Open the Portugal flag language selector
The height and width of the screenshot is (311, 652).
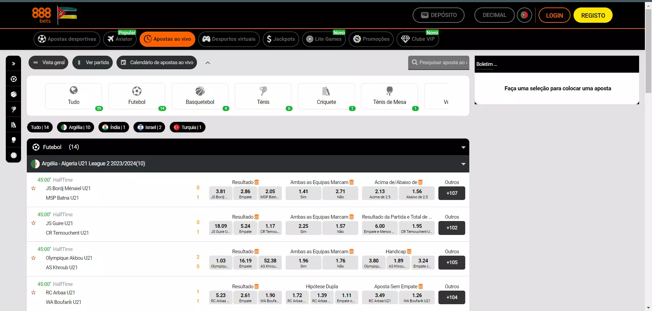point(524,15)
